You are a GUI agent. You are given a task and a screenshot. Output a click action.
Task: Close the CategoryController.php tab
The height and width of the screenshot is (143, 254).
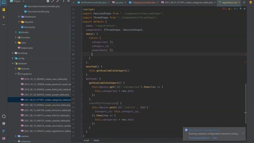[158, 2]
